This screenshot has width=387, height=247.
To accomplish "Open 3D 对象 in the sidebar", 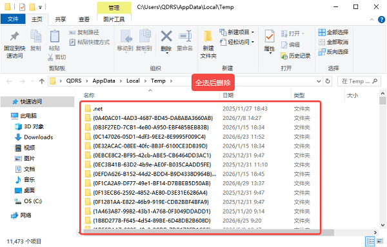I will pyautogui.click(x=30, y=126).
